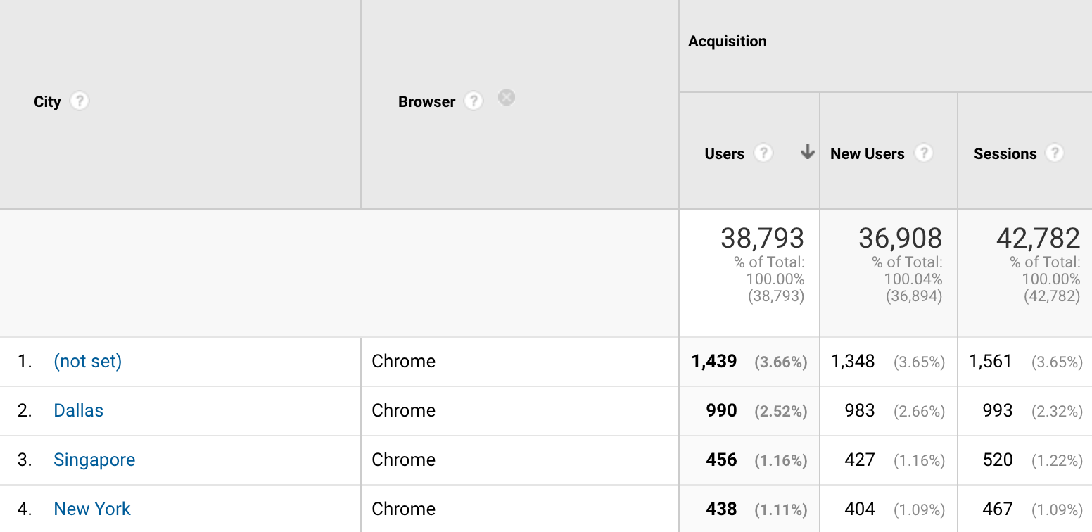
Task: Sort by the Sessions column header
Action: point(1005,154)
